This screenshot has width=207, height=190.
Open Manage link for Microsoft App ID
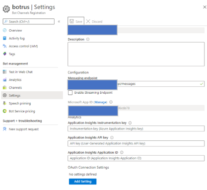pos(101,102)
